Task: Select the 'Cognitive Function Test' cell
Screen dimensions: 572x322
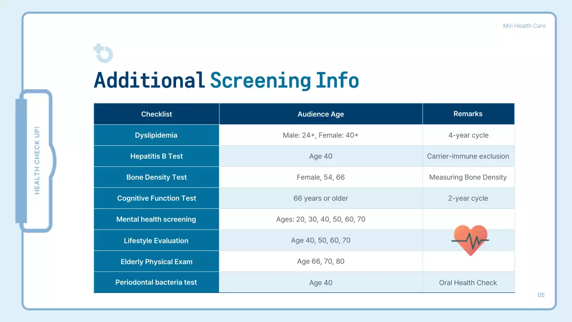Action: (x=156, y=198)
